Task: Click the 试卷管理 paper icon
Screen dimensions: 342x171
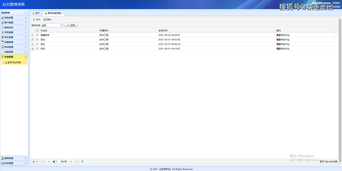Action: (x=2, y=52)
